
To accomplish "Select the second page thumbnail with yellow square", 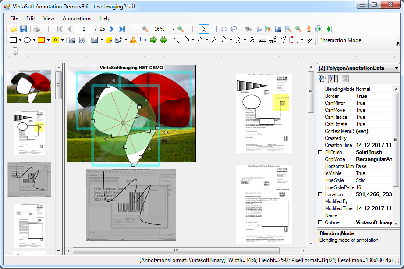I will (29, 133).
